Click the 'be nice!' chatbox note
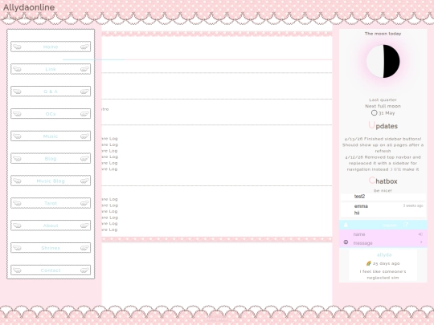The image size is (434, 325). 383,191
